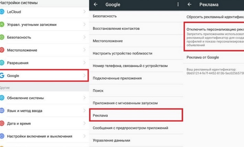Open Восстановление контактов
This screenshot has height=147, width=244.
(x=136, y=28)
